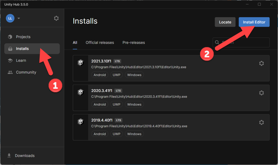The height and width of the screenshot is (165, 278).
Task: Switch to the Official releases tab
Action: point(100,43)
